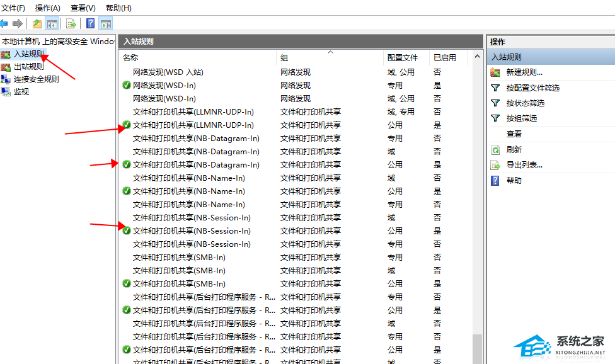Viewport: 615px width, 364px height.
Task: Sort by the 已启用 column header
Action: (449, 57)
